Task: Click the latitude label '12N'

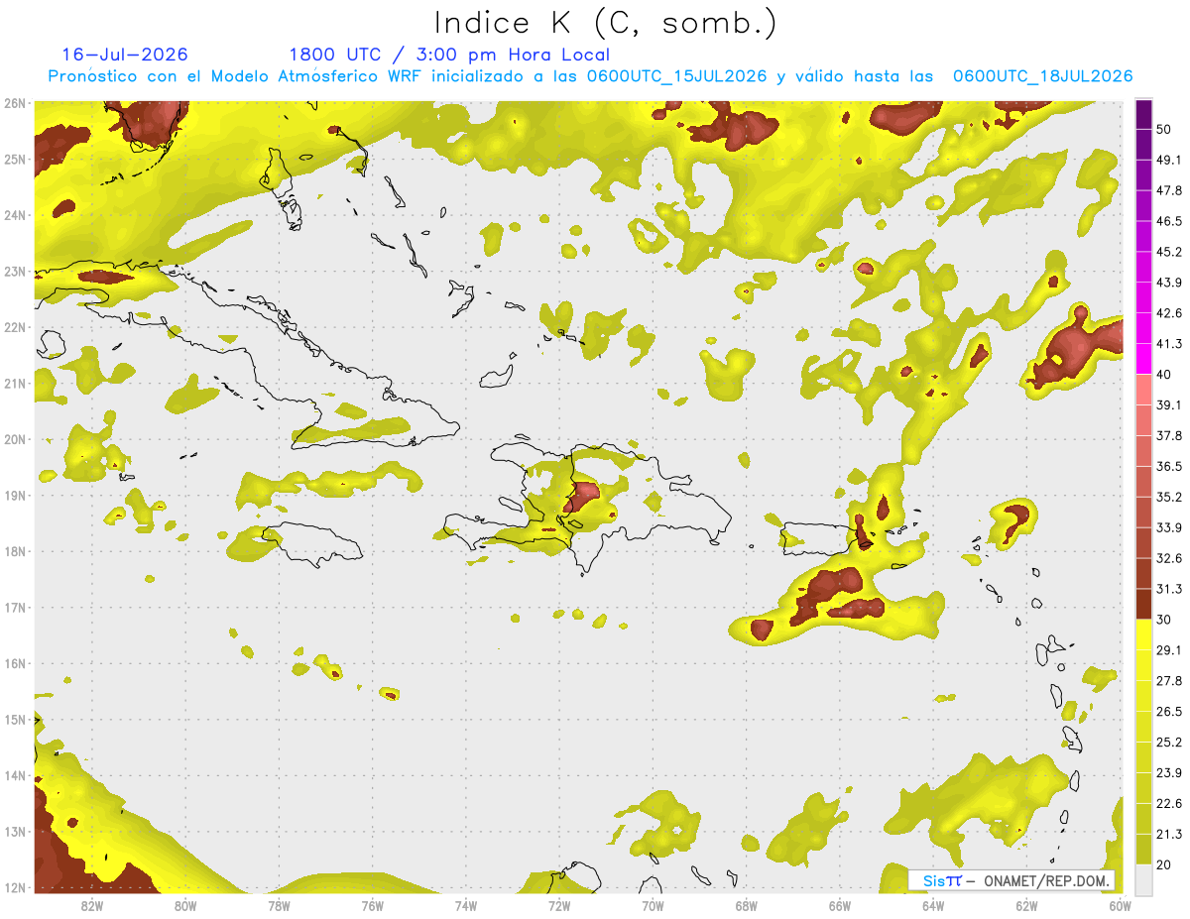Action: (x=15, y=888)
